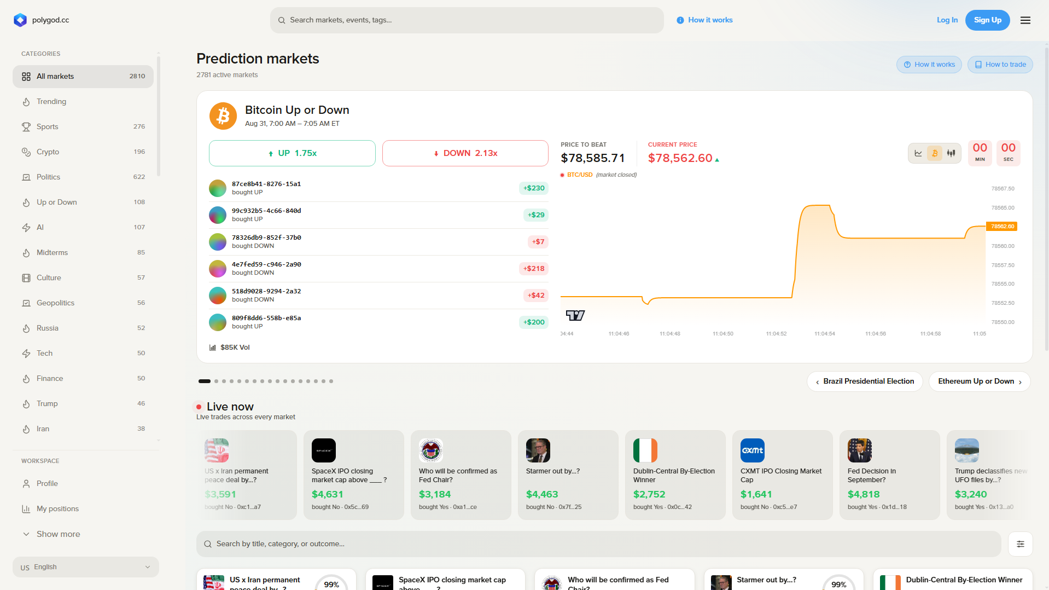Select the first active carousel dot
The width and height of the screenshot is (1049, 590).
pyautogui.click(x=205, y=381)
